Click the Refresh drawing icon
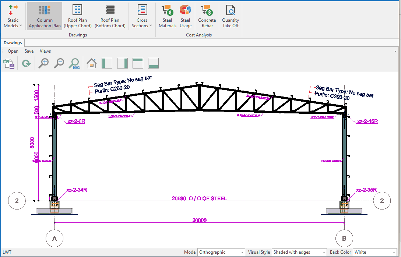This screenshot has width=401, height=257. coord(26,64)
